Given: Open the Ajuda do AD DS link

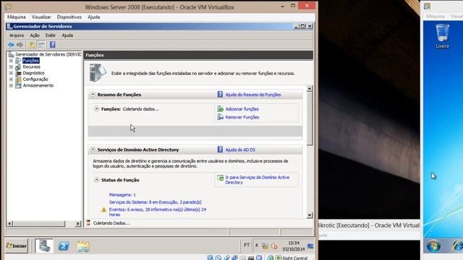Looking at the screenshot, I should 240,149.
